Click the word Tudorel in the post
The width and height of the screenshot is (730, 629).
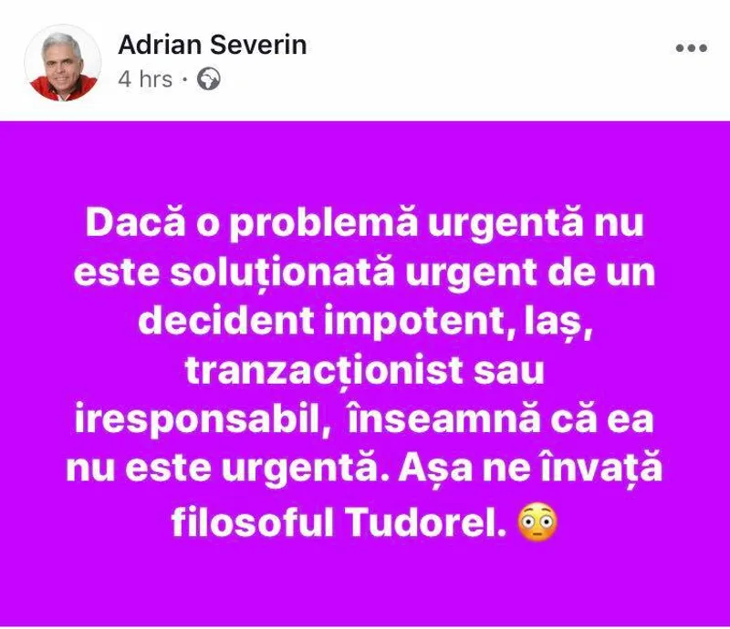[x=426, y=522]
